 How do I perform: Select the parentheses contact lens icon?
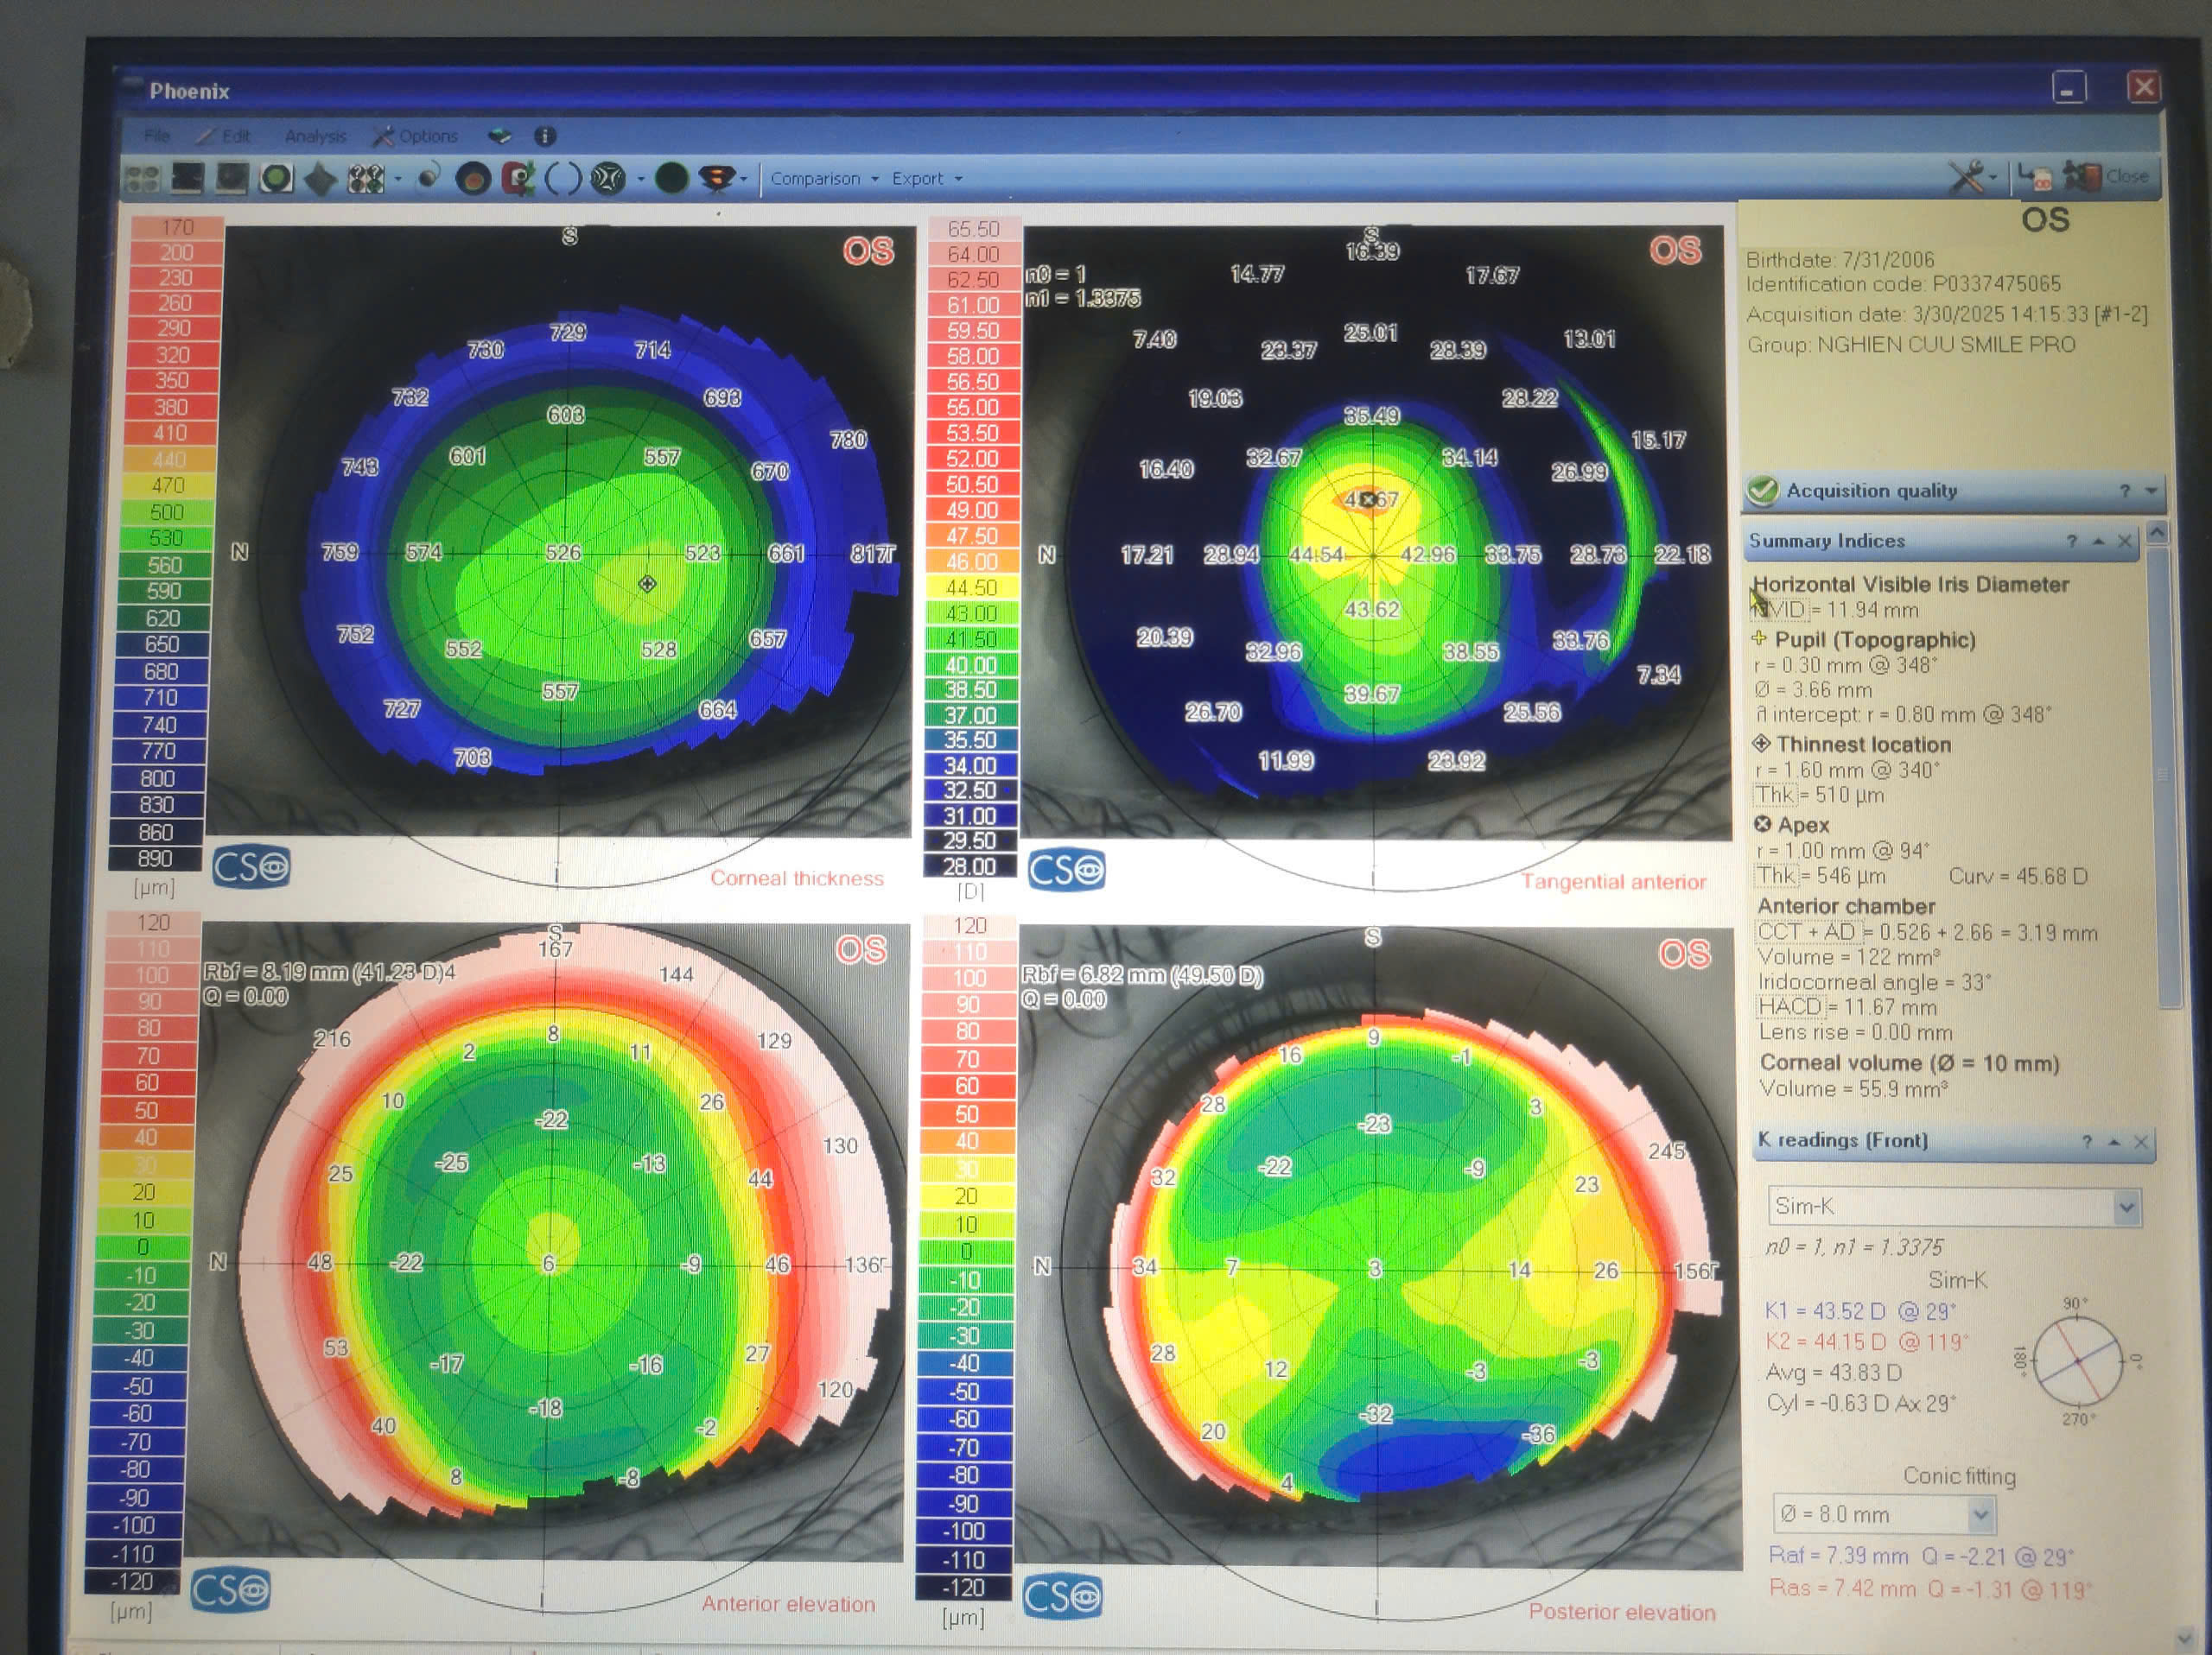point(563,179)
